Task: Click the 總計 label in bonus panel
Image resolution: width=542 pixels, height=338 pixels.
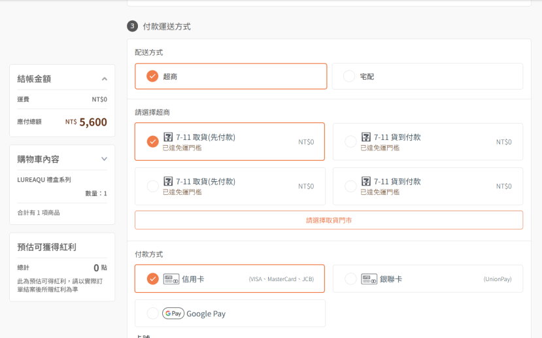Action: click(x=24, y=267)
